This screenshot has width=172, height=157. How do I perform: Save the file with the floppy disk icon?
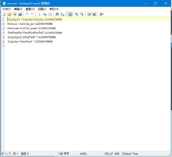coord(20,14)
